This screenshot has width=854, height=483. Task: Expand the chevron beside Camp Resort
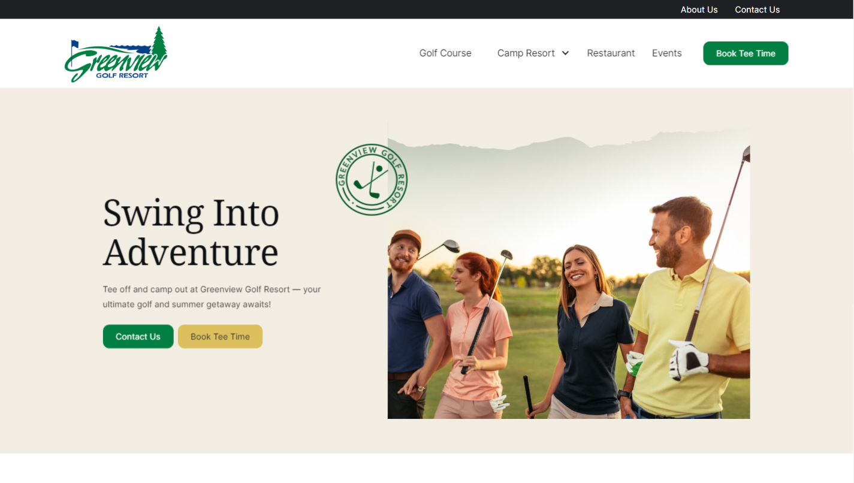click(x=565, y=53)
